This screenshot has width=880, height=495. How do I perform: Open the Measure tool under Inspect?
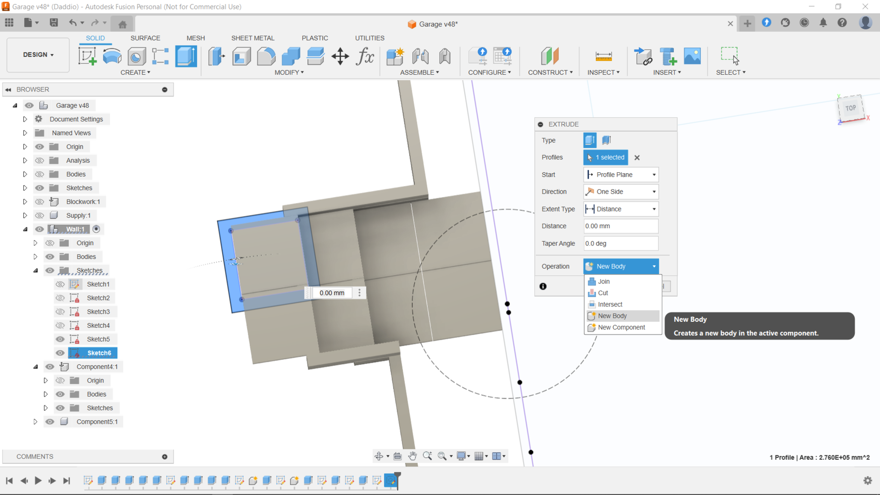tap(603, 56)
